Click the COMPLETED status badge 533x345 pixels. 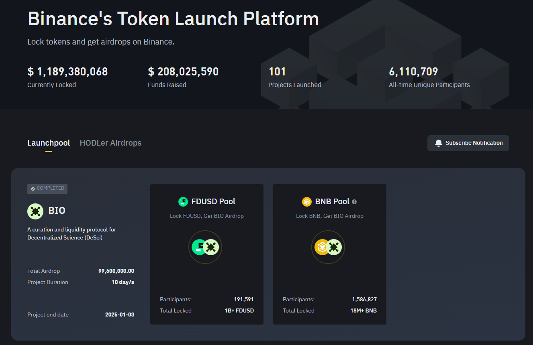pyautogui.click(x=47, y=189)
